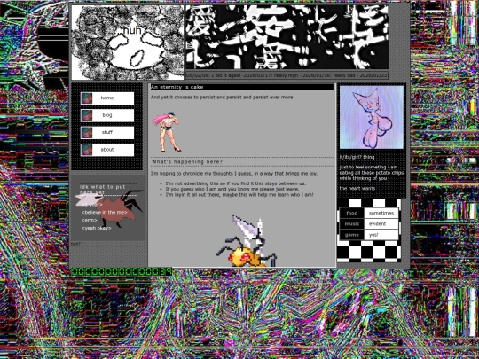479x359 pixels.
Task: Click the '<erm>' line
Action: click(90, 220)
